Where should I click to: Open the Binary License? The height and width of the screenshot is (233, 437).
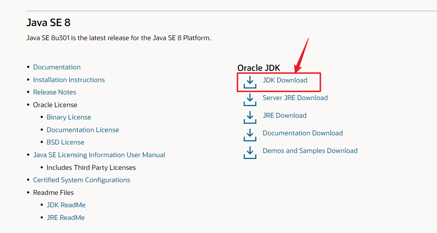(x=68, y=117)
